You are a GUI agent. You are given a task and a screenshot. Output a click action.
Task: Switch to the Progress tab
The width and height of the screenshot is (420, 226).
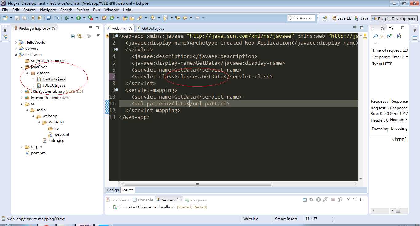pos(196,200)
